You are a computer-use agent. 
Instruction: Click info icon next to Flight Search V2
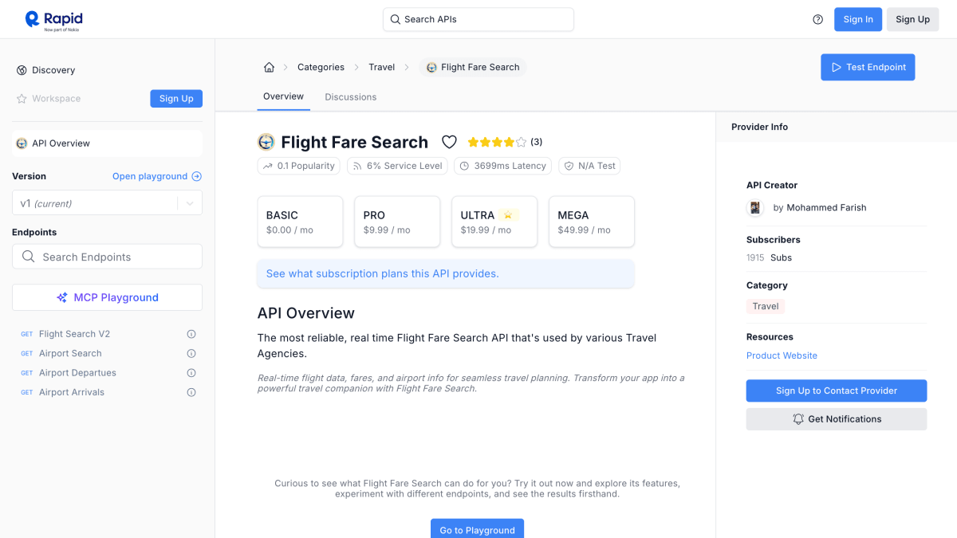click(191, 334)
